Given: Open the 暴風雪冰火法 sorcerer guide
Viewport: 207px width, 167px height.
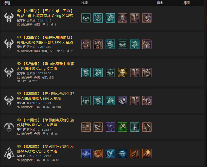Looking at the screenshot, I should pyautogui.click(x=46, y=149).
